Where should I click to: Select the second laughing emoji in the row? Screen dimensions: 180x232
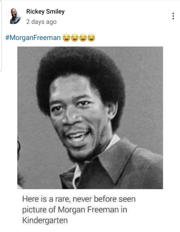point(75,38)
